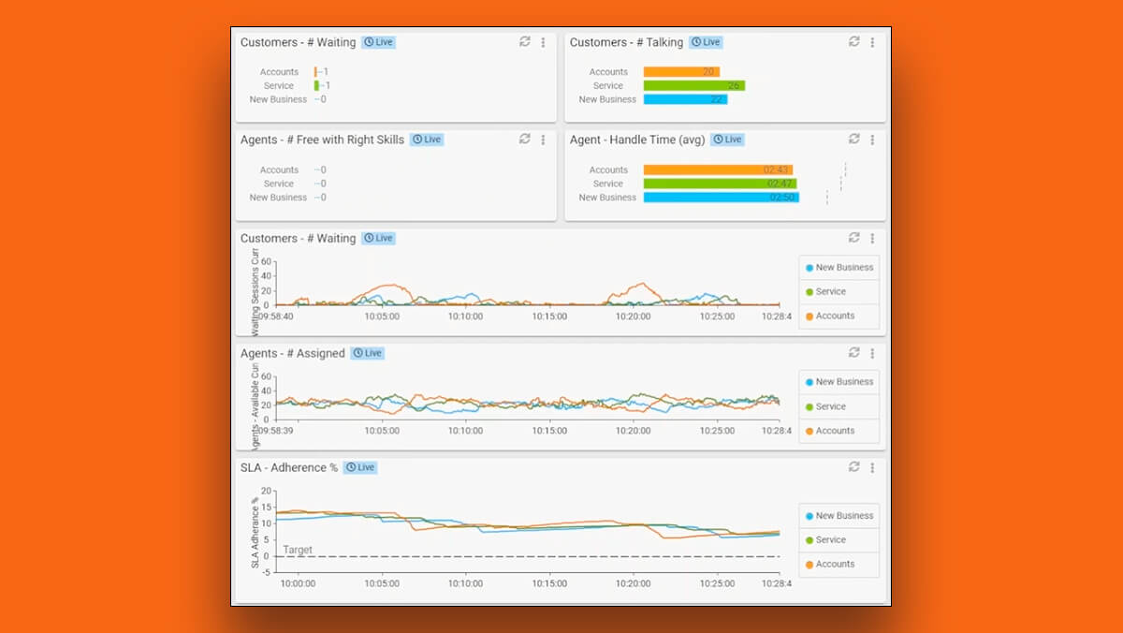Click the Agents - # Assigned title
Screen dimensions: 1123x633
pos(293,353)
